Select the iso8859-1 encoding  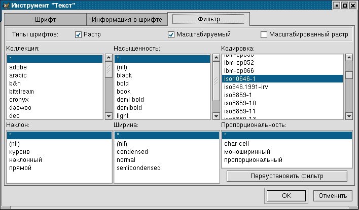(282, 95)
